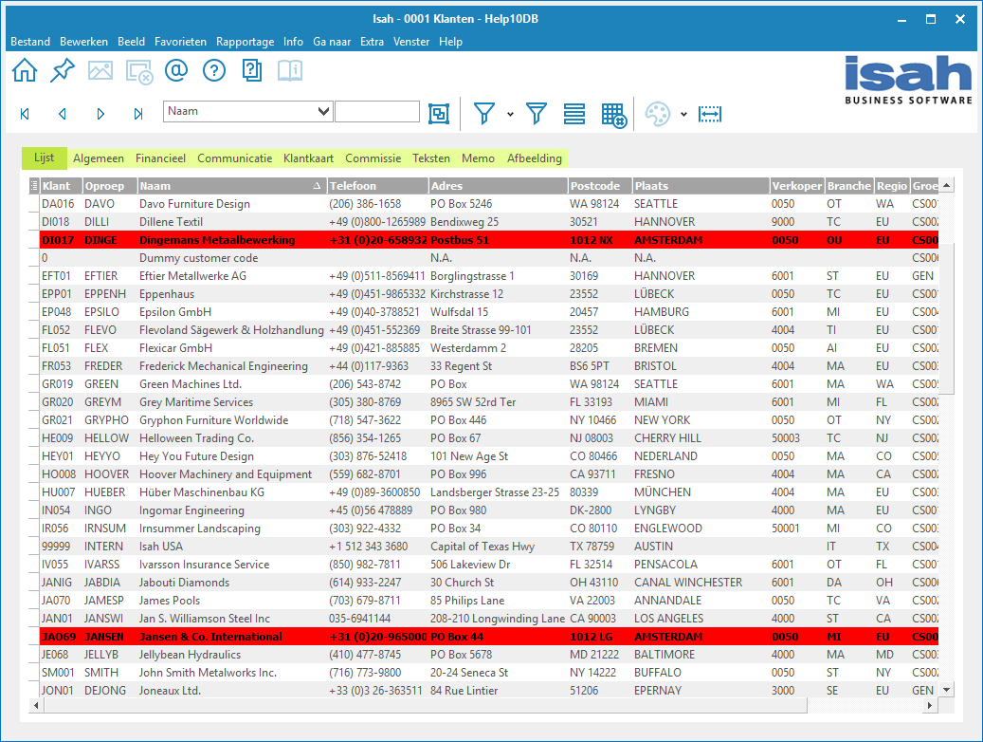Jump to last record arrow
Image resolution: width=983 pixels, height=742 pixels.
coord(137,114)
